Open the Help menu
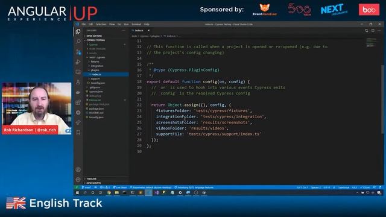The image size is (386, 217). click(147, 24)
